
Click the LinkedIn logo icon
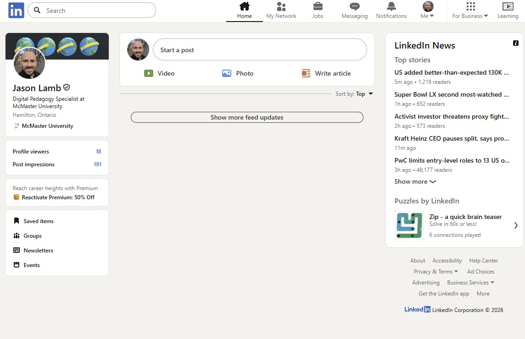[x=16, y=10]
